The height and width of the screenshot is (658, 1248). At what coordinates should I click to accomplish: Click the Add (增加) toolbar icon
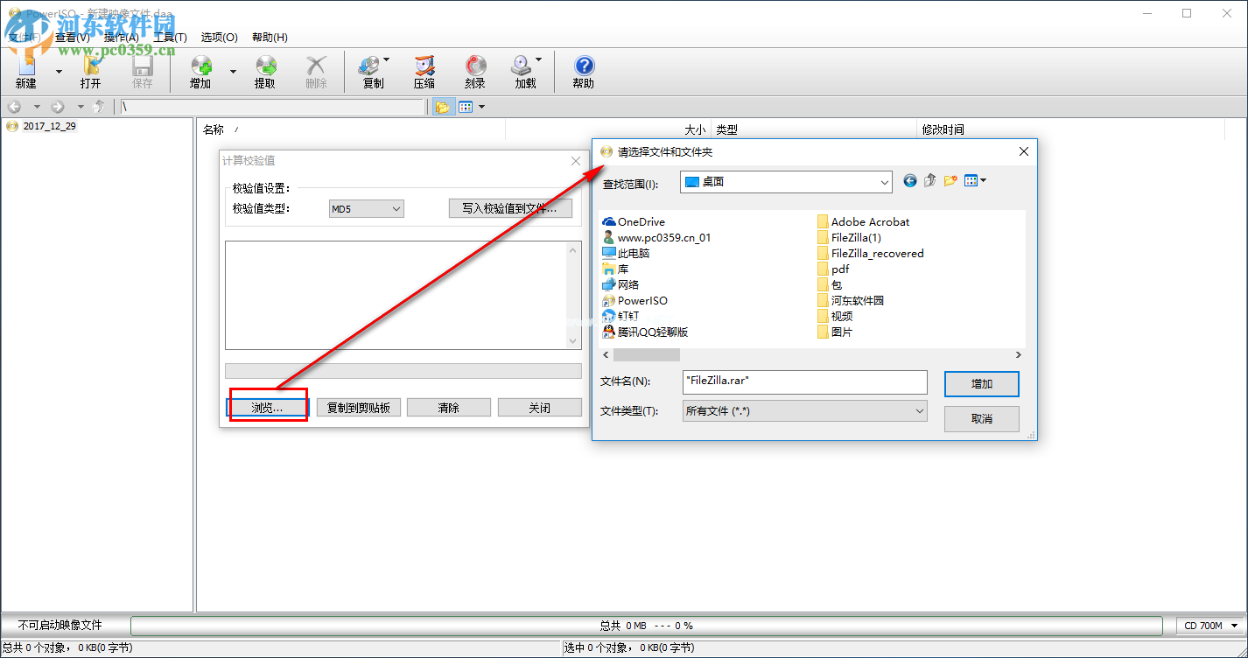[x=200, y=72]
